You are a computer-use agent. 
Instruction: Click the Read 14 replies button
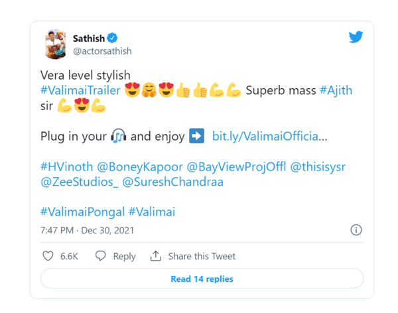tap(202, 279)
